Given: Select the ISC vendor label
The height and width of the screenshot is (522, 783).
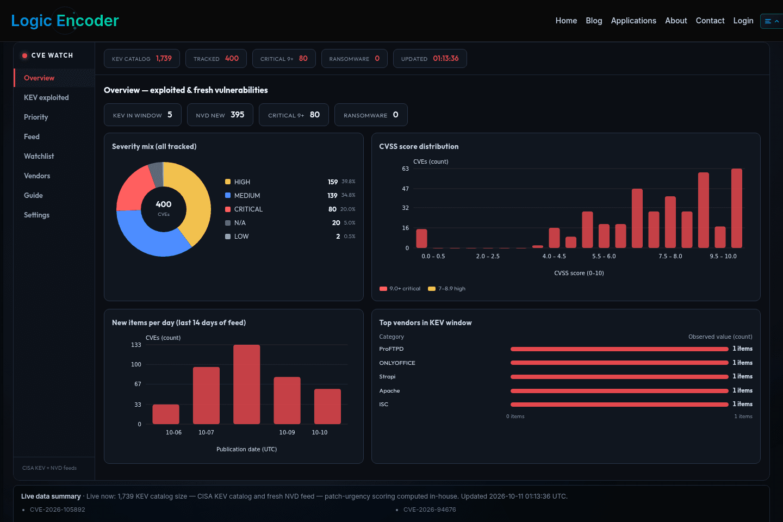Looking at the screenshot, I should [x=384, y=405].
